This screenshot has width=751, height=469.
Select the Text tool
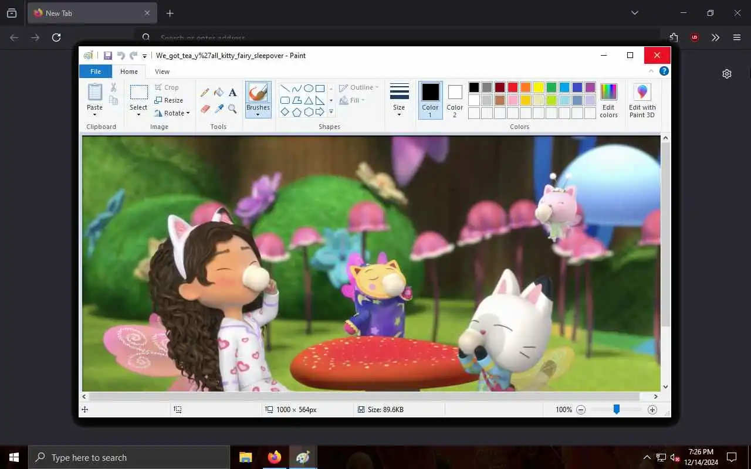click(233, 92)
